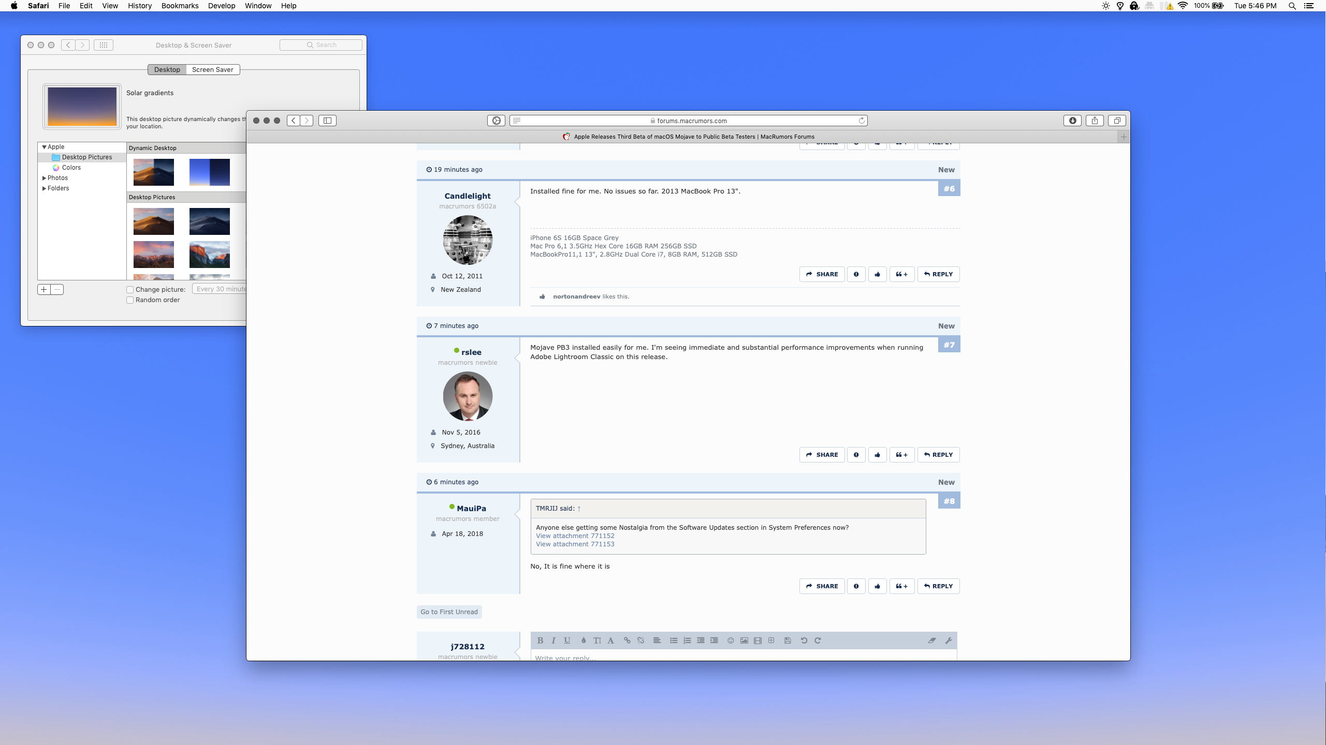This screenshot has height=745, width=1326.
Task: Click the outdent icon in reply editor
Action: point(701,640)
